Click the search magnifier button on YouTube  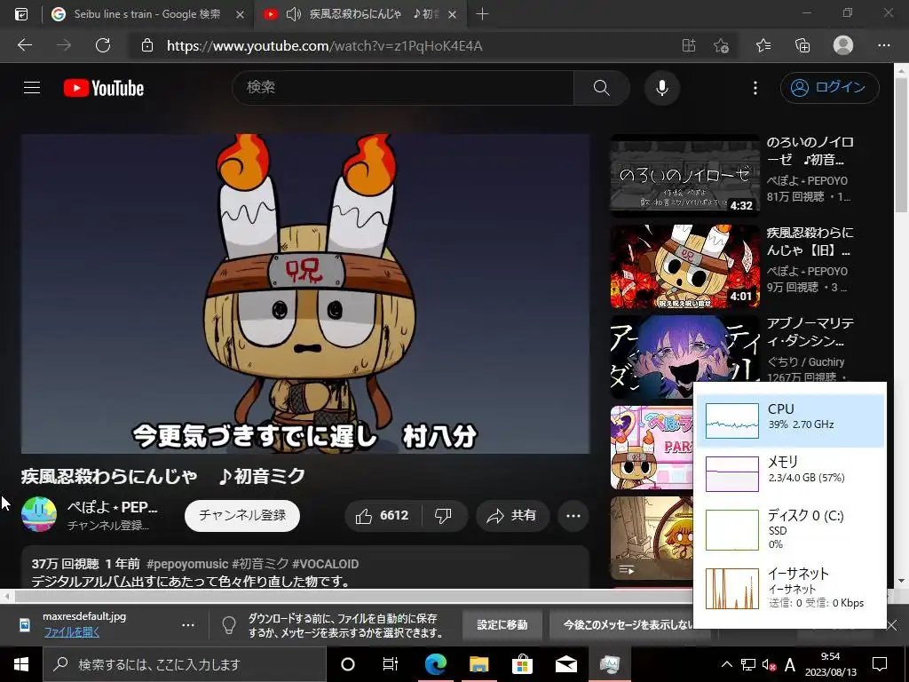tap(602, 88)
